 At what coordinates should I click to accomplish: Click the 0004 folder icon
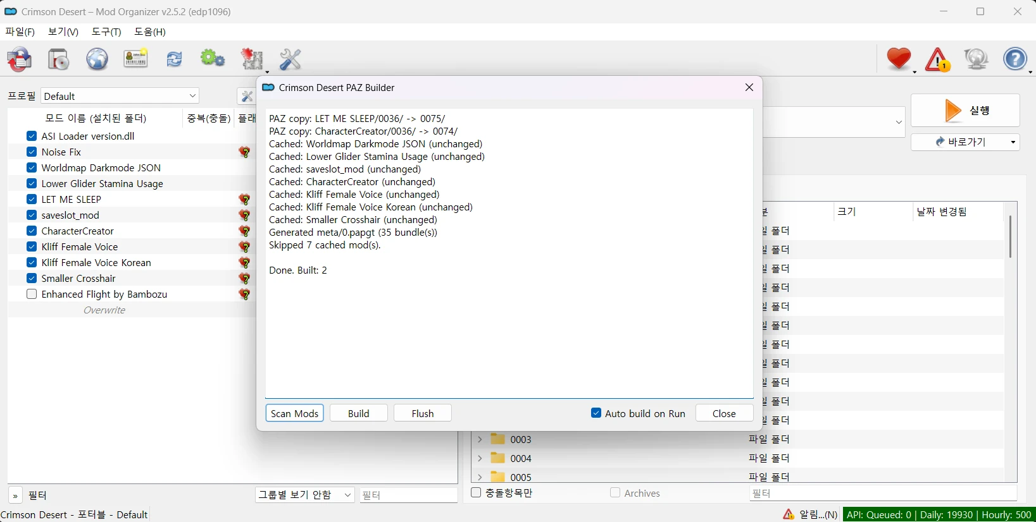pos(498,458)
